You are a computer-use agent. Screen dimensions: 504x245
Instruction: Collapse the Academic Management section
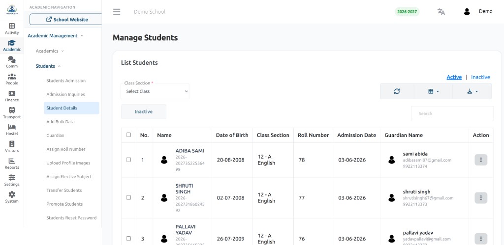(55, 35)
